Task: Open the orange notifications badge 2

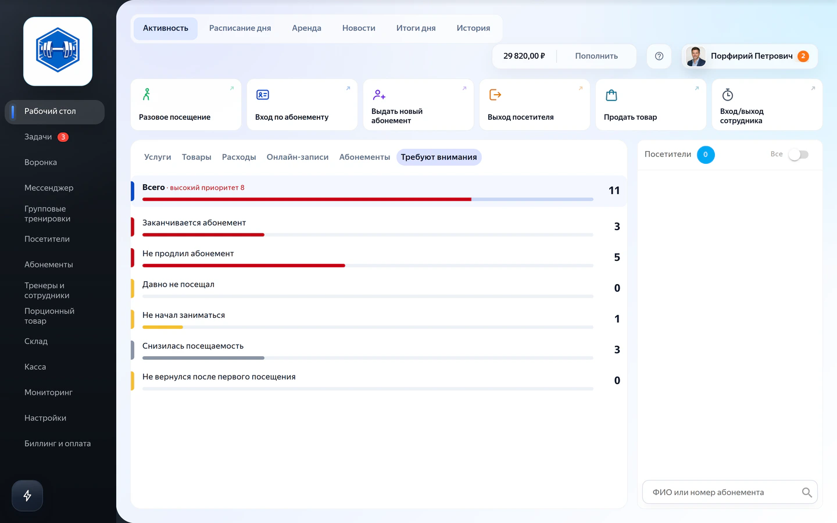Action: coord(803,56)
